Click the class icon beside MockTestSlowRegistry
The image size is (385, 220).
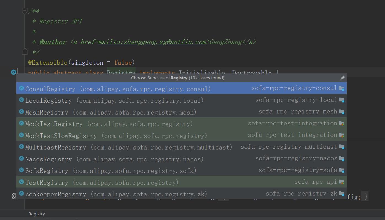[21, 135]
